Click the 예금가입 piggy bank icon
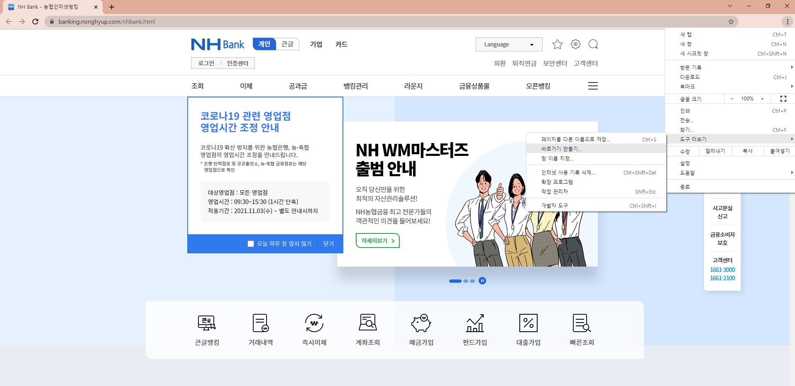 coord(421,323)
